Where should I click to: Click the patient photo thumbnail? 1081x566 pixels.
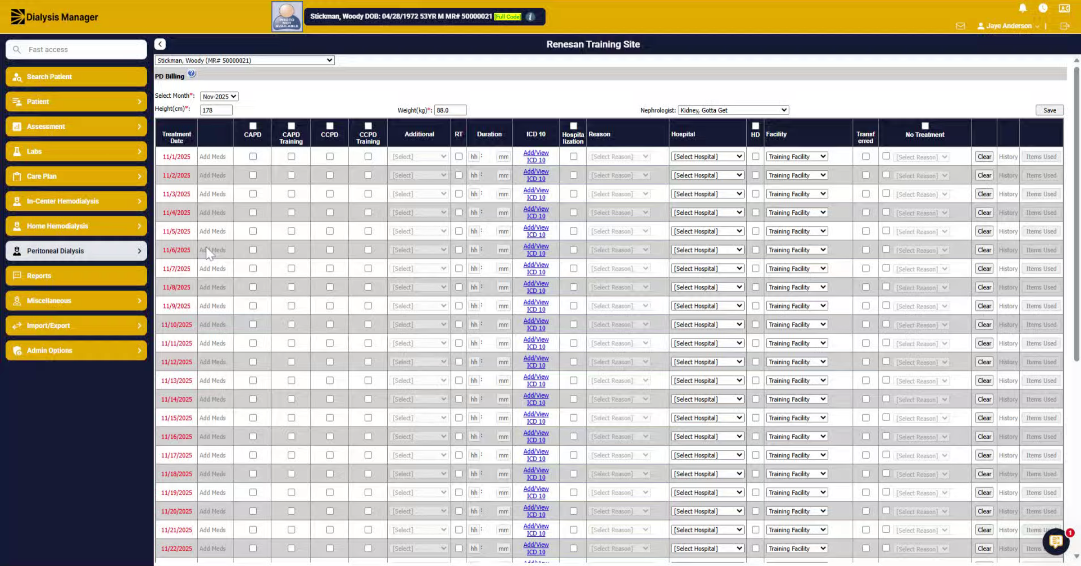tap(287, 17)
